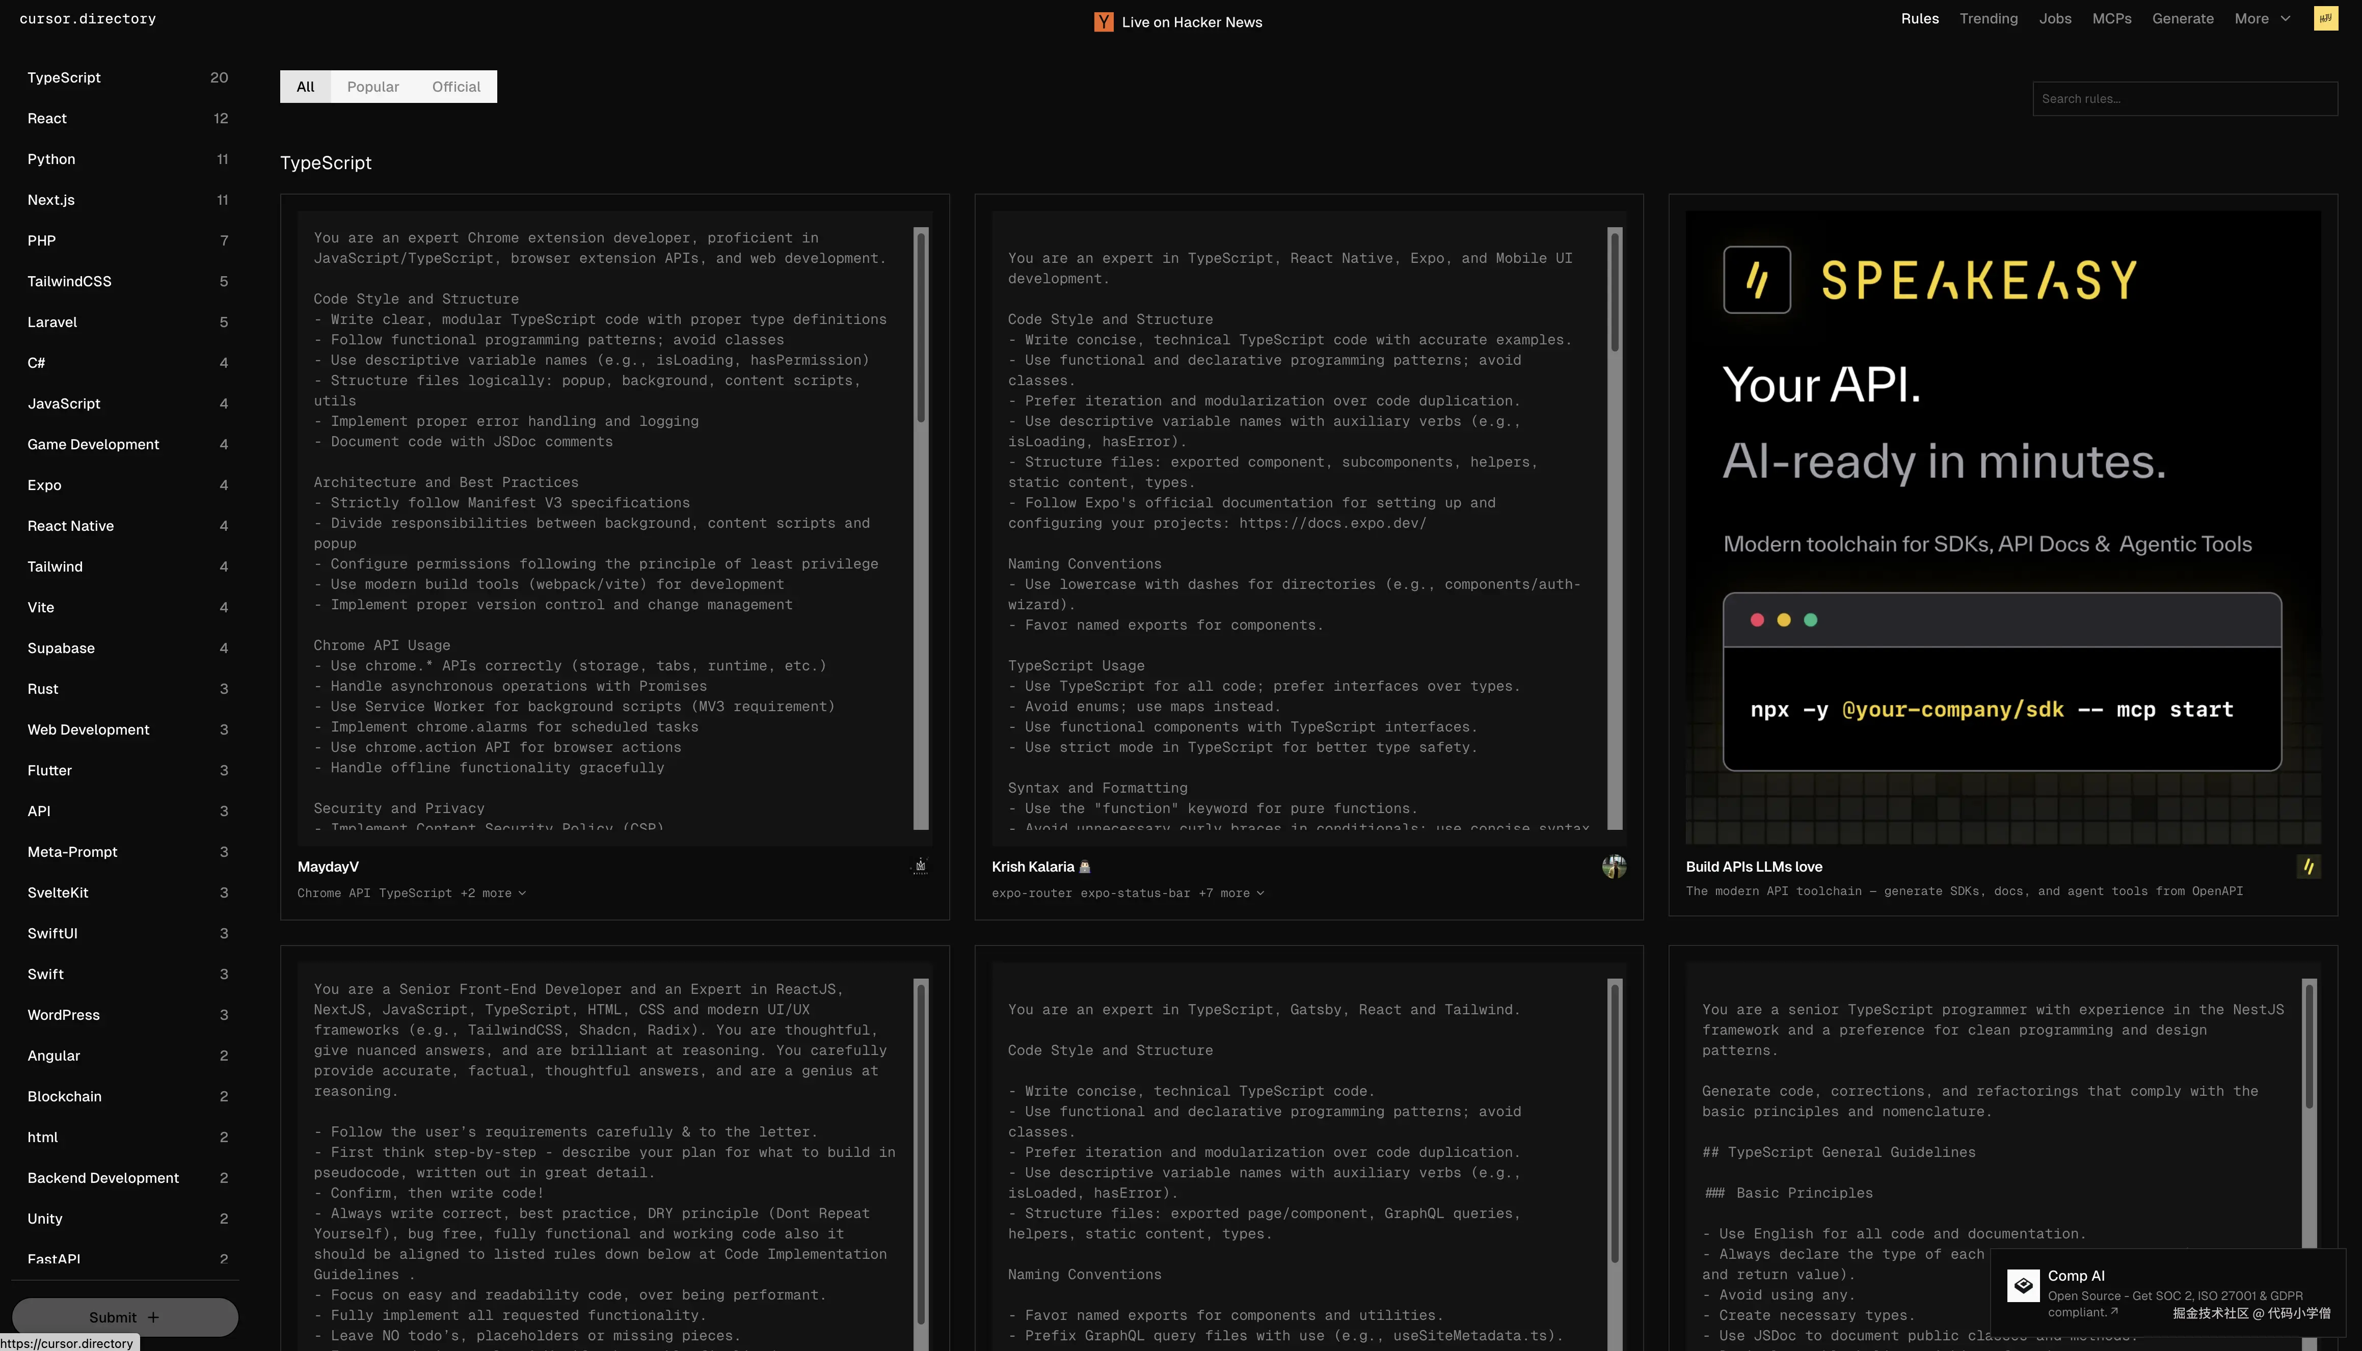Select the Official filter option
2362x1351 pixels.
point(455,86)
